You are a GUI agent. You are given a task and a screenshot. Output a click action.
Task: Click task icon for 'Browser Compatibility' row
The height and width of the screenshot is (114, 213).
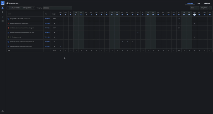8,33
